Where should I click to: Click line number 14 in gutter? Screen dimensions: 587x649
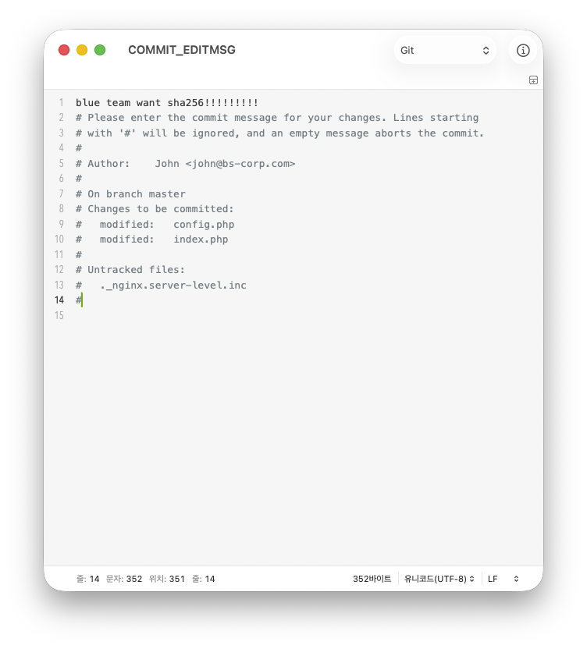click(x=59, y=300)
